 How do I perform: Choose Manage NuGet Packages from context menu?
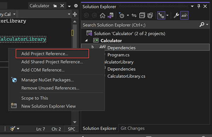(47, 80)
